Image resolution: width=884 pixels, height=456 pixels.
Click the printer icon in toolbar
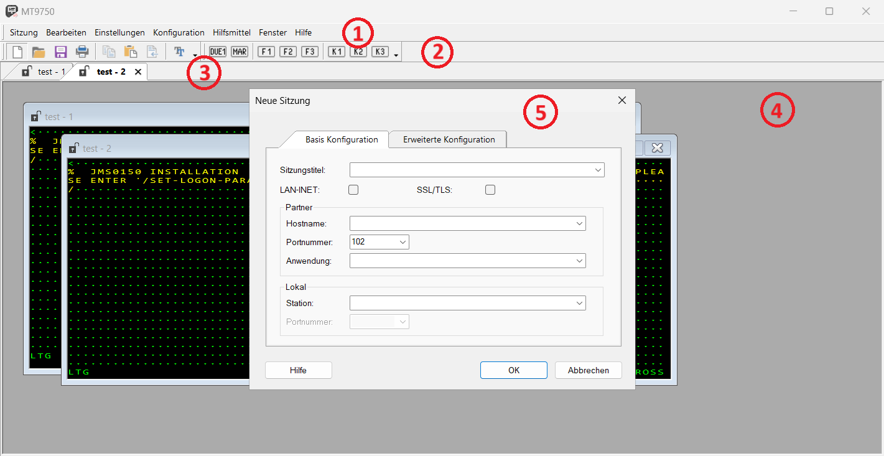[x=81, y=52]
